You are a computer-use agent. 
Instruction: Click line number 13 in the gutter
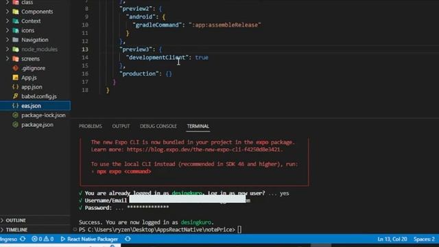click(x=85, y=49)
